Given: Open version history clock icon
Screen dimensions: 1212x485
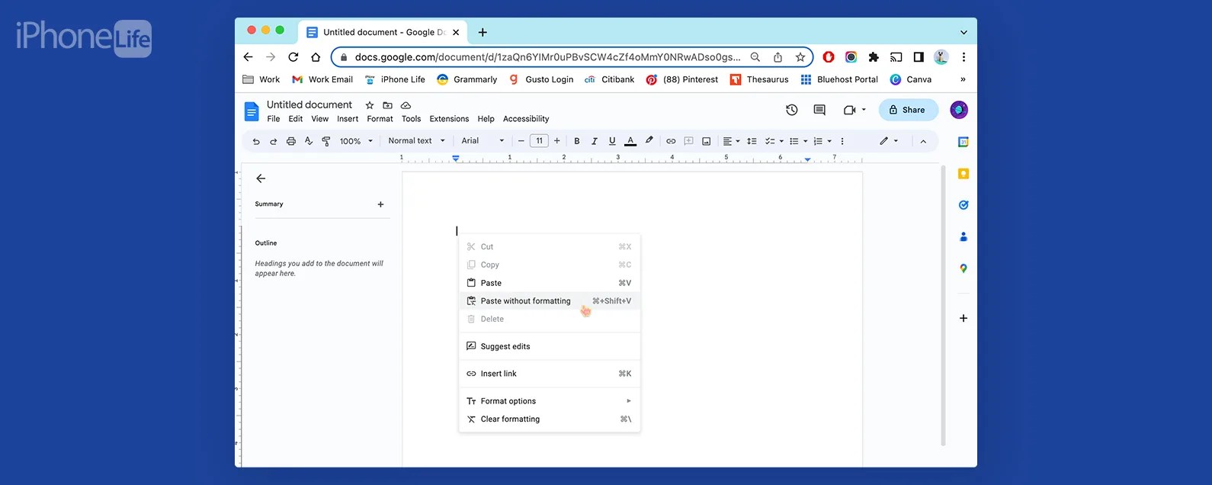Looking at the screenshot, I should coord(792,110).
